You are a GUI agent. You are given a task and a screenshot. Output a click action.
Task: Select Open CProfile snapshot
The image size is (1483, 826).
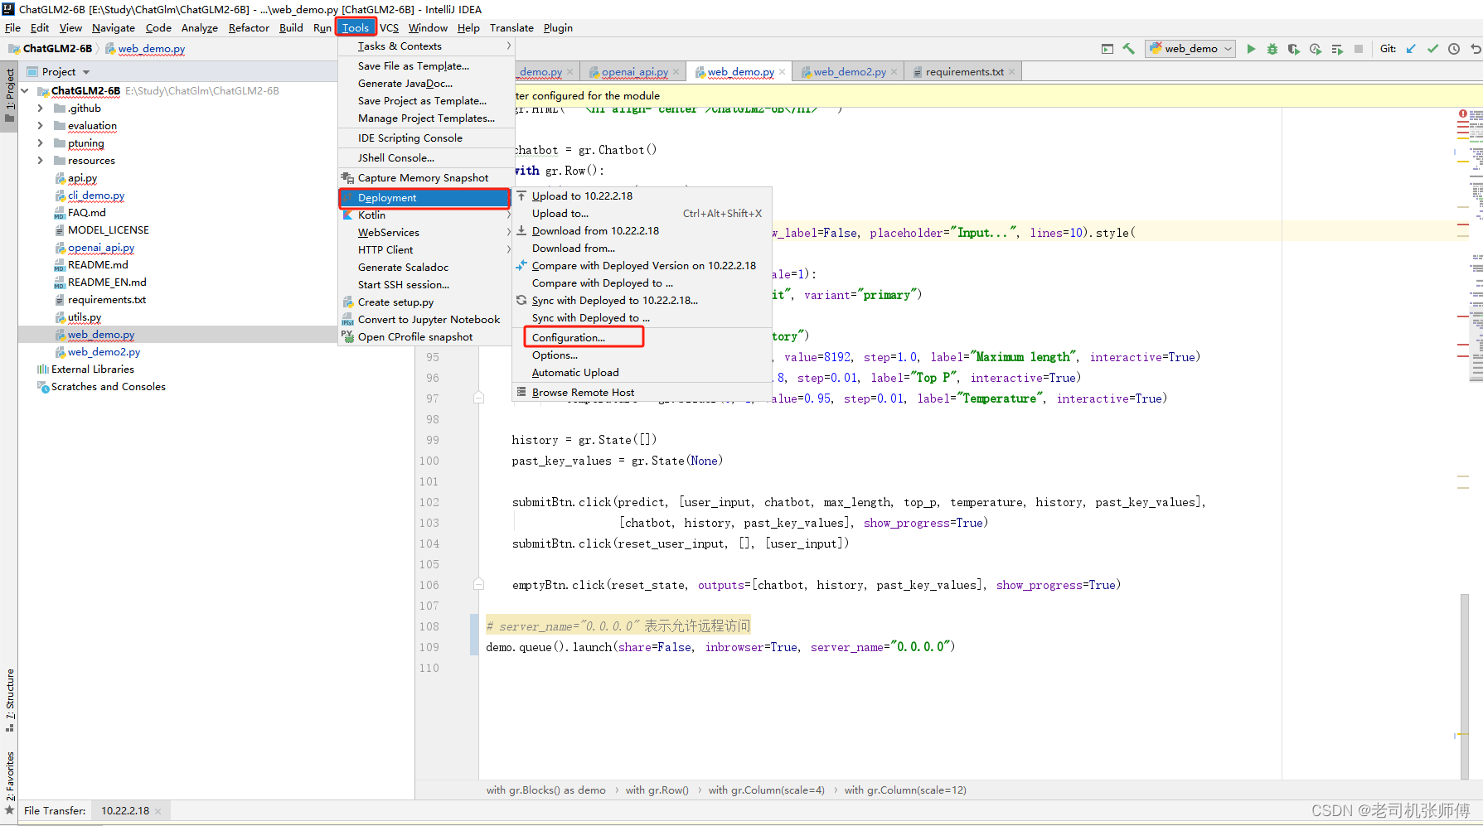(415, 337)
